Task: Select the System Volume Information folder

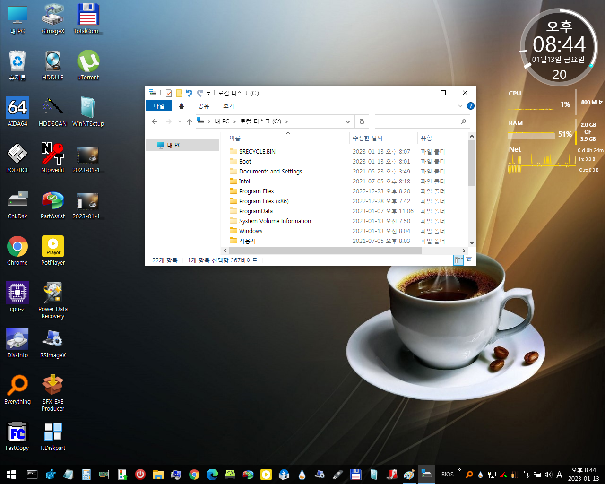Action: coord(275,221)
